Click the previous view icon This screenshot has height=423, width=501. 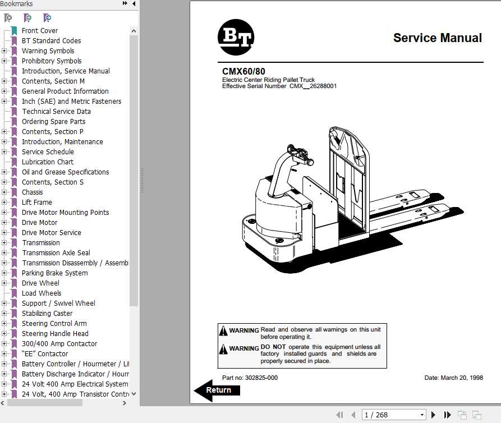463,415
